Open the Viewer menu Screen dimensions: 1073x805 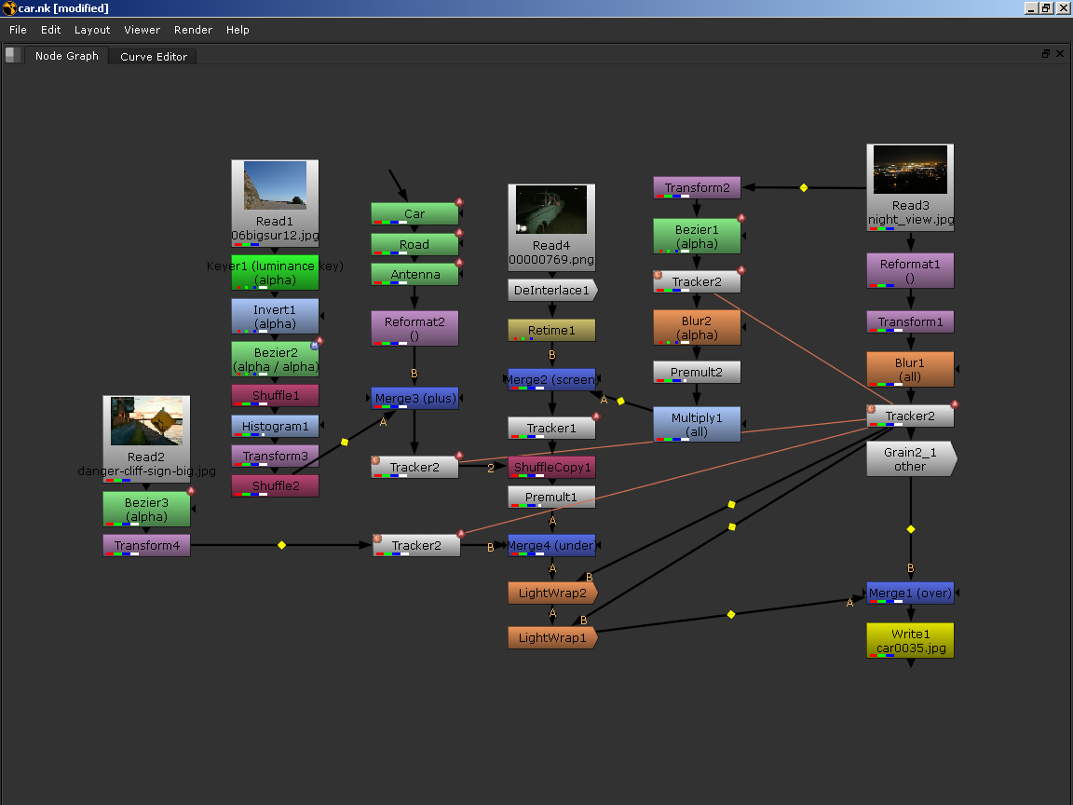[143, 30]
